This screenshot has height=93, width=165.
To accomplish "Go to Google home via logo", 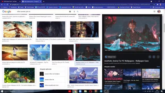I will (7, 11).
